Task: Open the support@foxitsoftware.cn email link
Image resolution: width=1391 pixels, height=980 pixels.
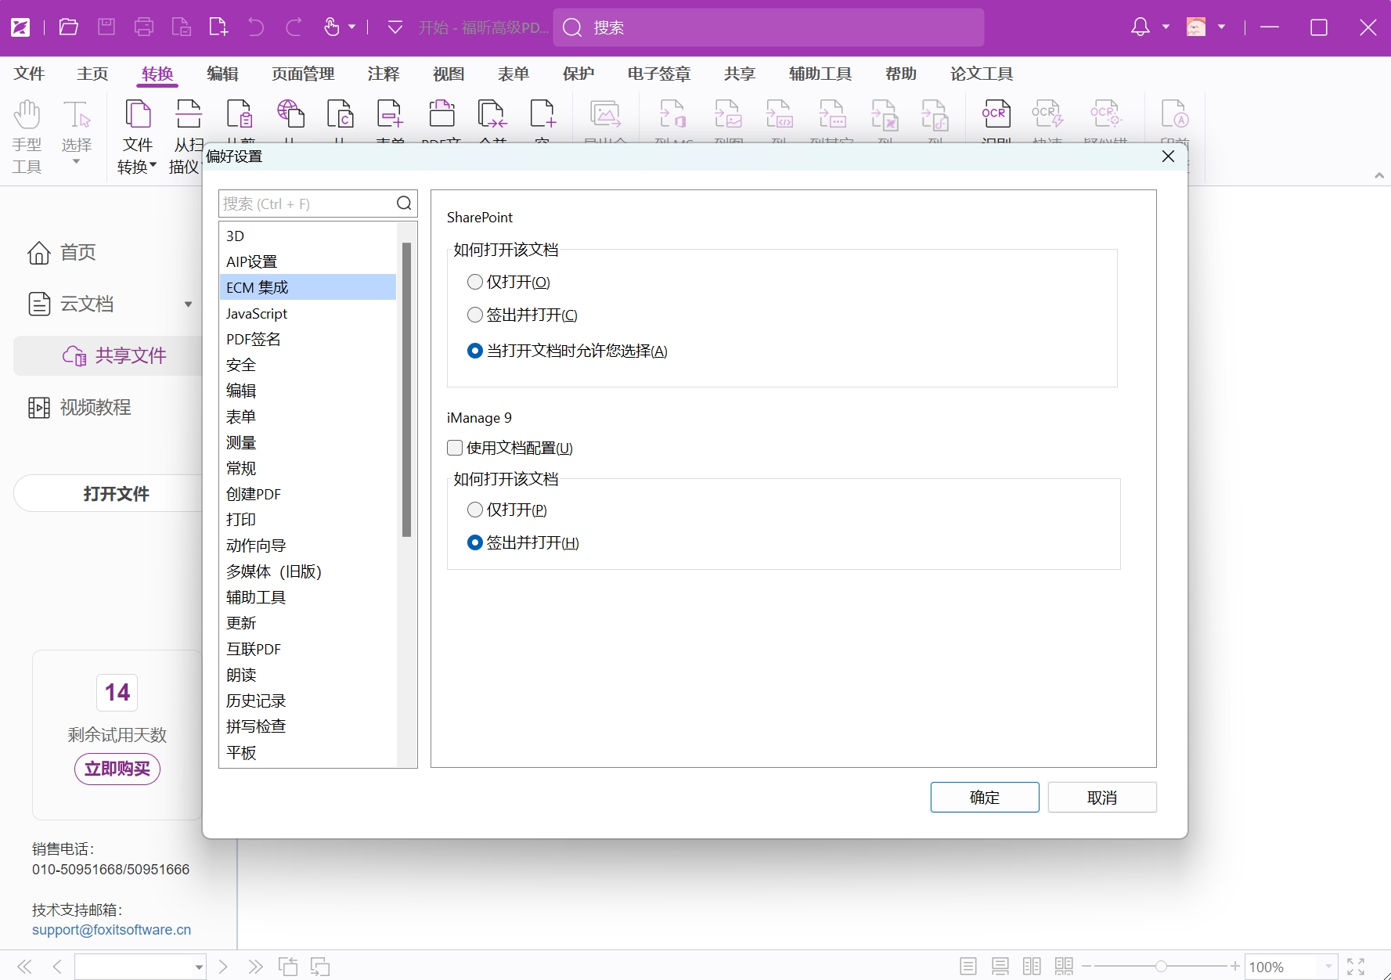Action: pos(110,930)
